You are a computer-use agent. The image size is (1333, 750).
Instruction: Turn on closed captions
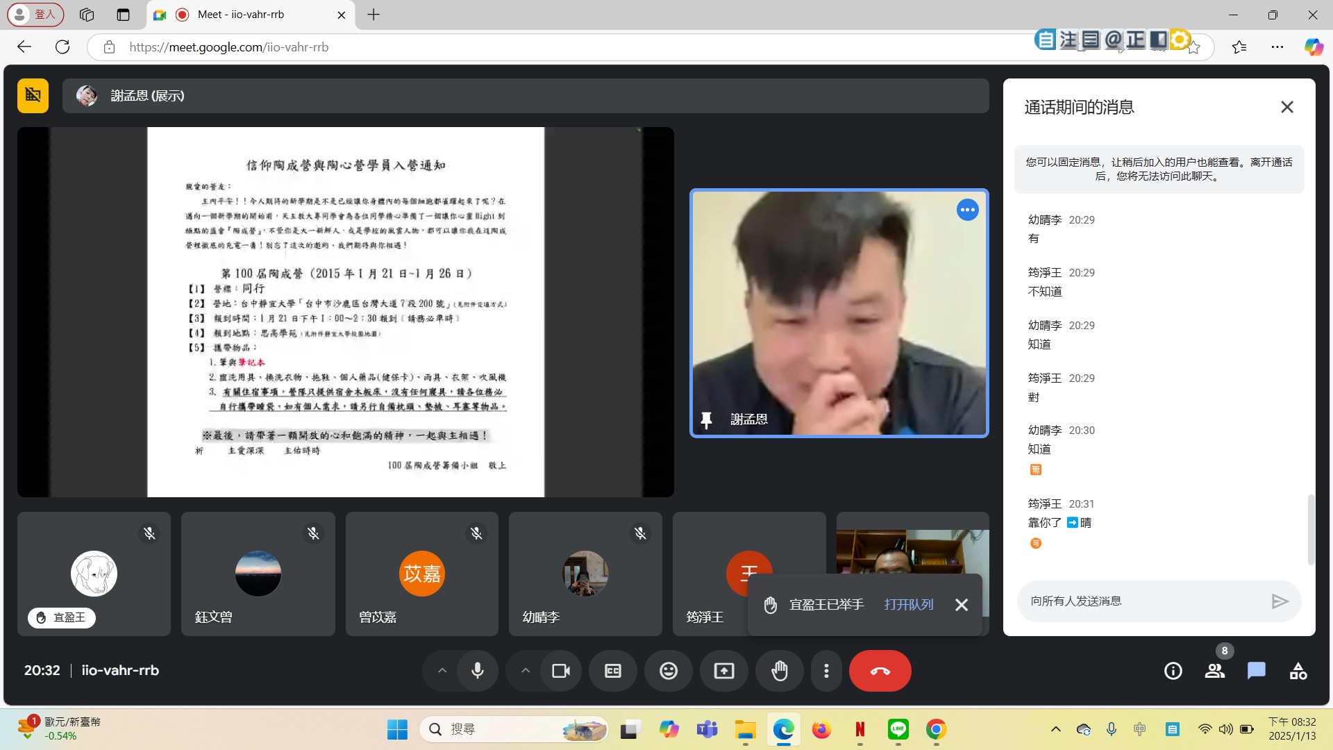(x=613, y=671)
